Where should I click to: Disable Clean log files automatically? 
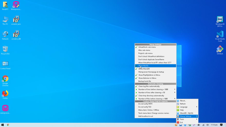click(x=155, y=86)
